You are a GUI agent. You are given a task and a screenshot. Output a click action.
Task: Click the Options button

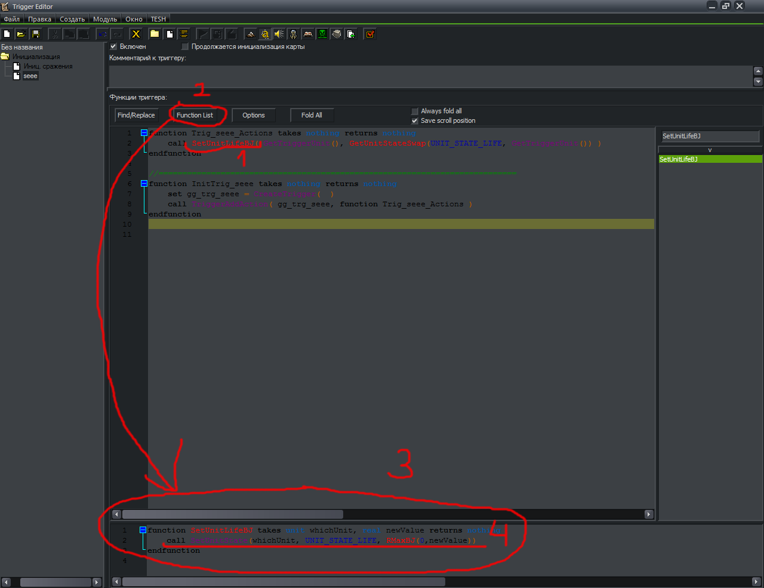254,115
